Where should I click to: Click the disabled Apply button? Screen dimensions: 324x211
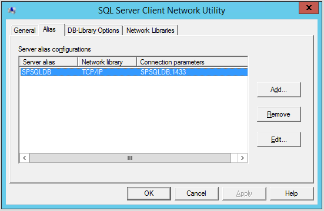coord(244,193)
